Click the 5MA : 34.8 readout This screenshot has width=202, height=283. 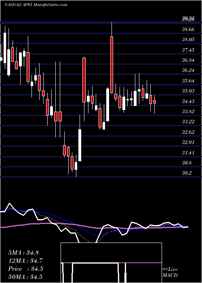pos(23,253)
